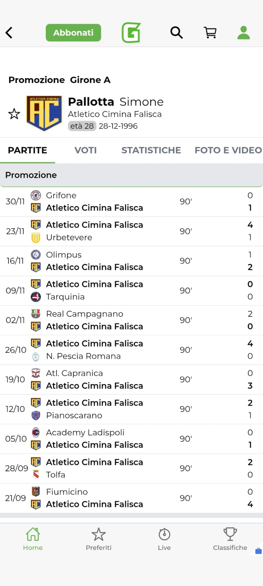This screenshot has height=586, width=263.
Task: Open the search magnifier icon
Action: (176, 32)
